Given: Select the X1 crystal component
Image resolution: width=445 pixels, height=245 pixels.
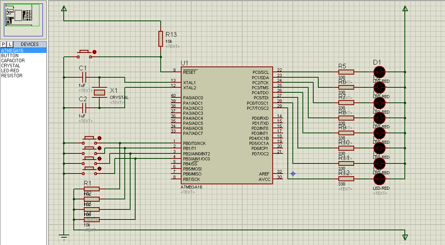Looking at the screenshot, I should 100,92.
